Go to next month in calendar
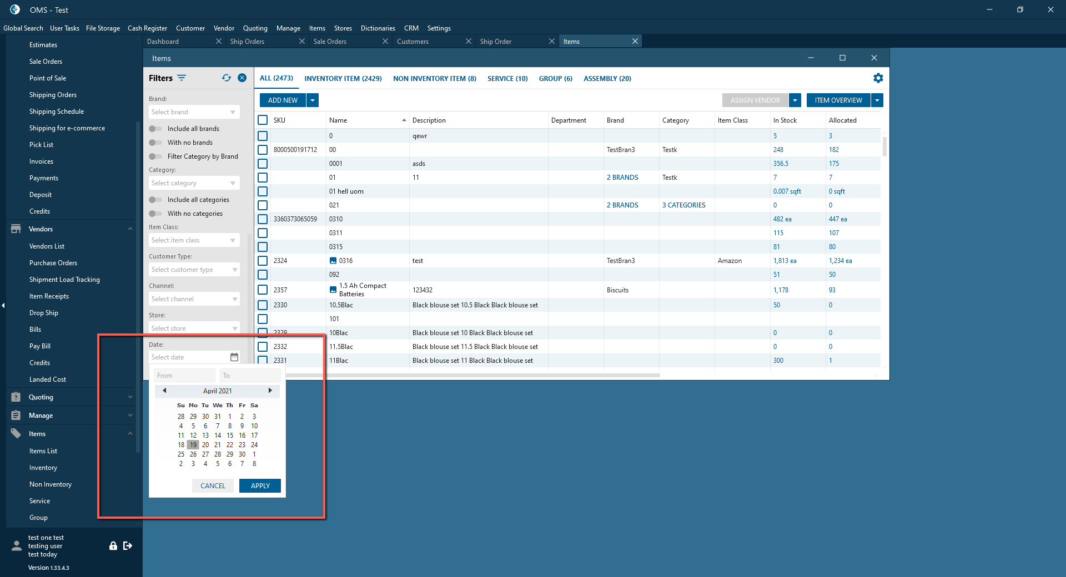 pos(270,391)
